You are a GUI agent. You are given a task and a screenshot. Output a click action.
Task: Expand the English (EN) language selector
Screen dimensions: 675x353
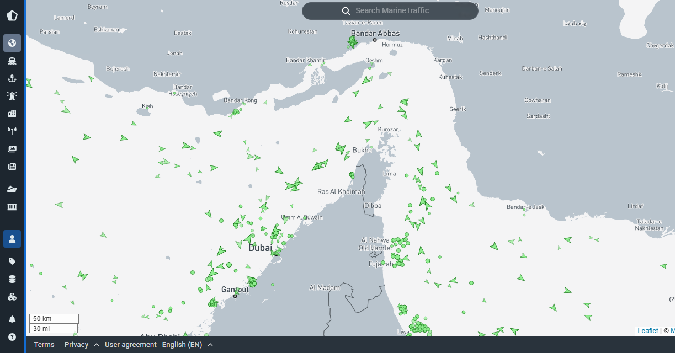point(187,345)
